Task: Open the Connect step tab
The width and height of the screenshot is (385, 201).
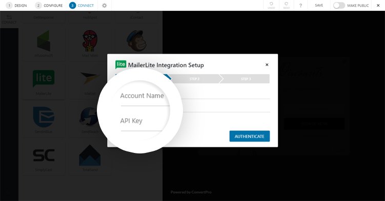Action: point(82,6)
